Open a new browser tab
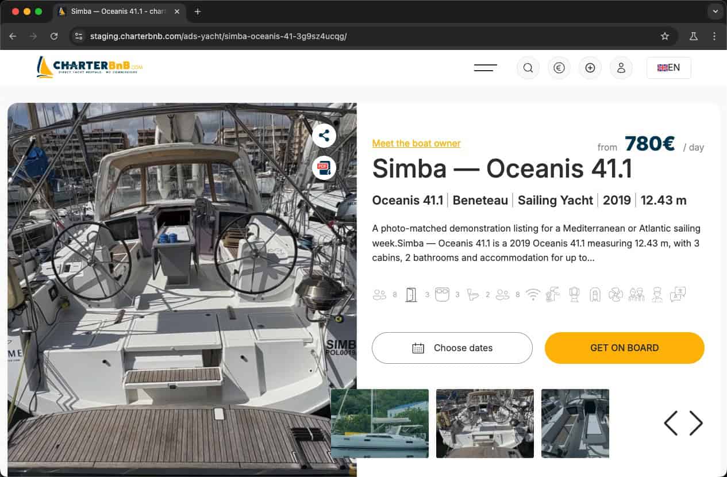This screenshot has height=477, width=727. (x=197, y=11)
